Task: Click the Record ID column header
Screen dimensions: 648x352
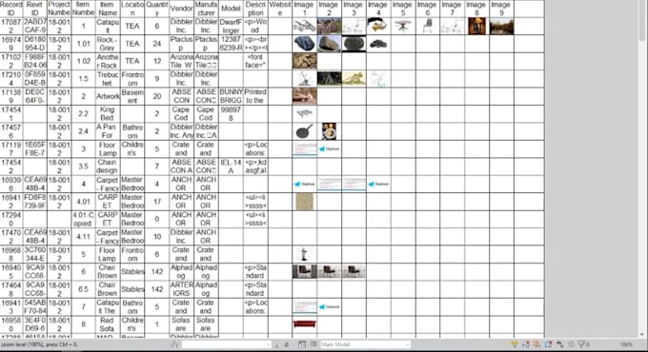Action: tap(11, 9)
